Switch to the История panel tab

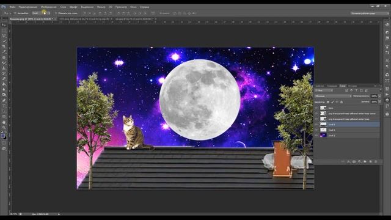point(353,86)
